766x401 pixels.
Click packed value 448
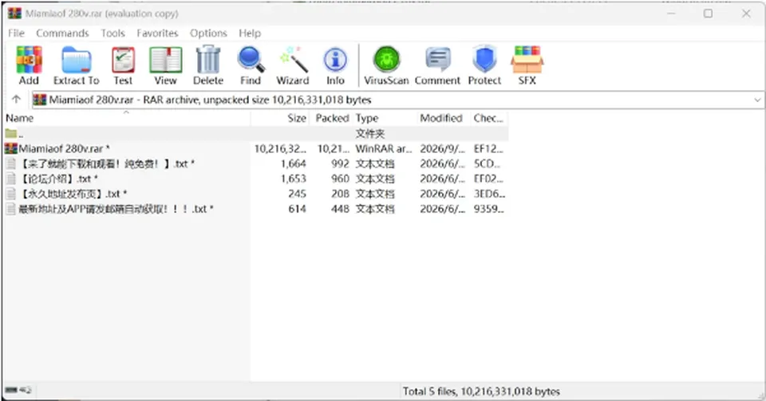[340, 210]
